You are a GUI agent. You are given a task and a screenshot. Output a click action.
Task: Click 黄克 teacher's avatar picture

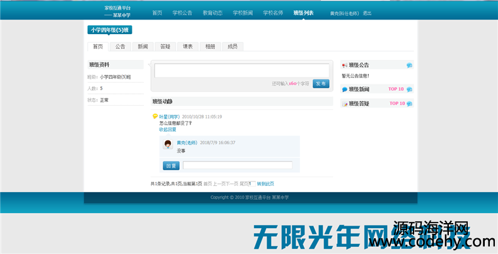(x=168, y=145)
